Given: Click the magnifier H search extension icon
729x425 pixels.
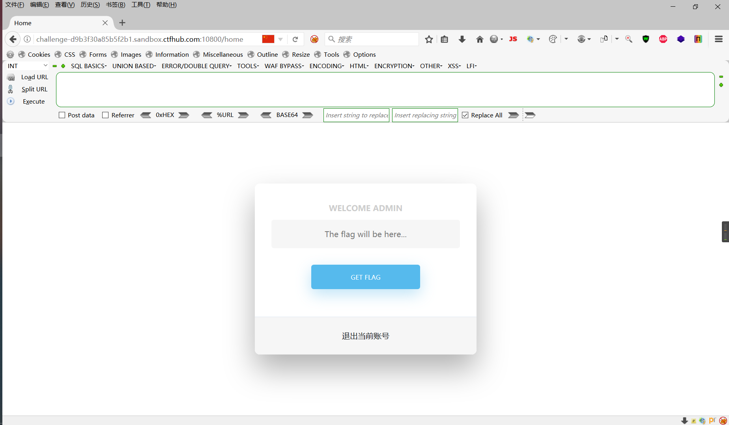Looking at the screenshot, I should click(629, 39).
